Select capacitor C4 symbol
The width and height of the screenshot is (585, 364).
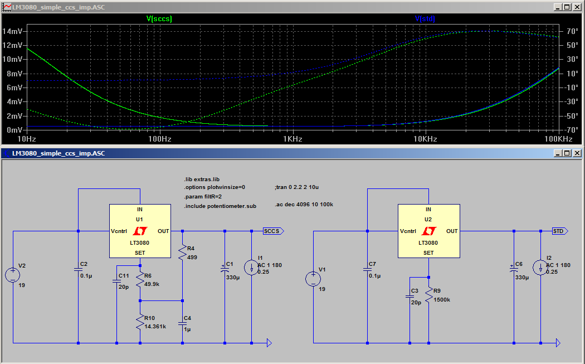pyautogui.click(x=182, y=324)
